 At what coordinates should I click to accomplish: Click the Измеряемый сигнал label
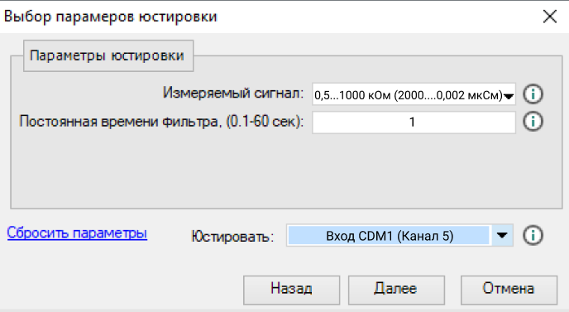click(x=233, y=94)
